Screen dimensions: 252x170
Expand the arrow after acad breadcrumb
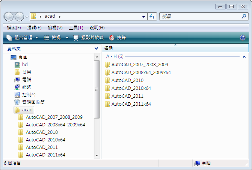tap(60, 17)
